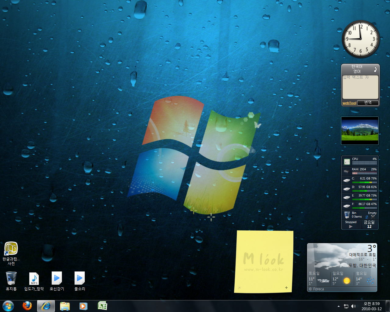Select the 입도가_정악 MP3 file icon
Screen dimensions: 390x312
[x=34, y=281]
